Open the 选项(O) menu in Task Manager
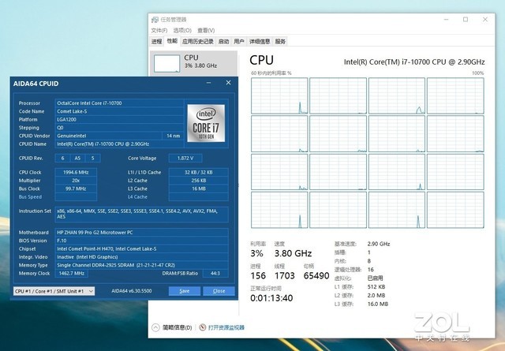 [x=182, y=30]
